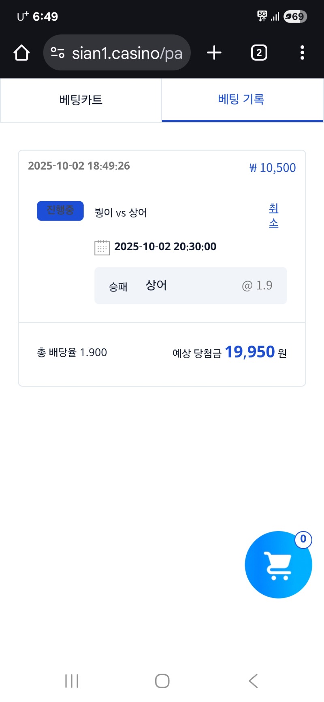The image size is (324, 702).
Task: Tap the browser home icon
Action: point(21,53)
